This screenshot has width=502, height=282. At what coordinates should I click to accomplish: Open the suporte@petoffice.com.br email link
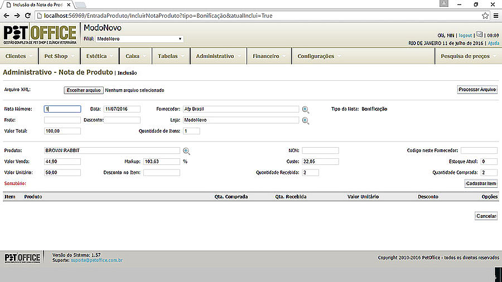click(96, 260)
